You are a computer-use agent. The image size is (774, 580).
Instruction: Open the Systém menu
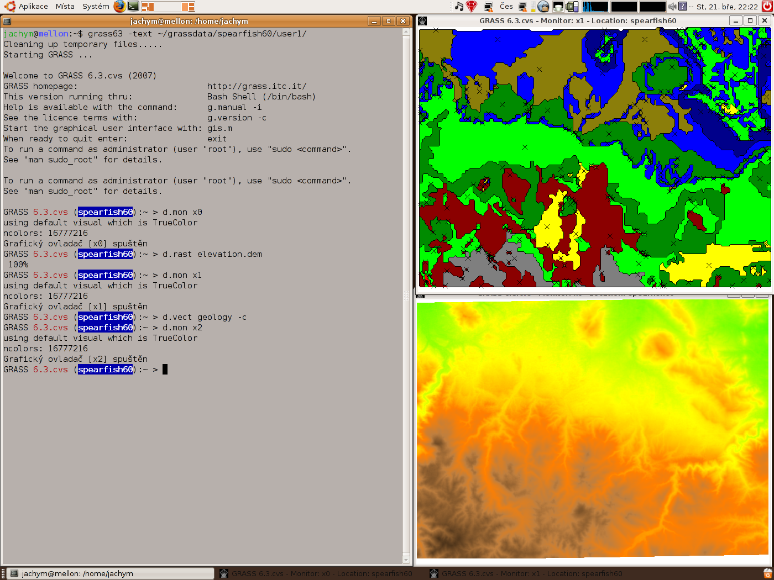point(96,7)
